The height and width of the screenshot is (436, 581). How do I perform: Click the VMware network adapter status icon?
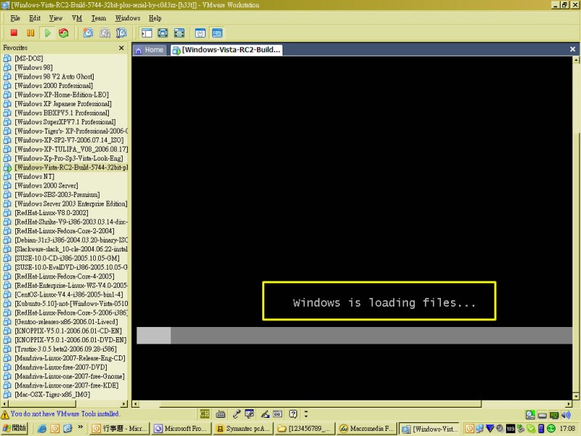(x=554, y=415)
